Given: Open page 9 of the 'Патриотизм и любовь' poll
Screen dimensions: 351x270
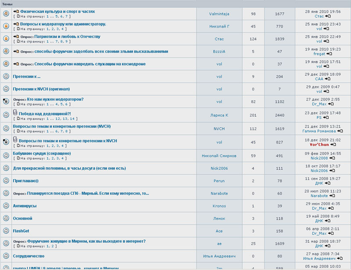Looking at the screenshot, I should (67, 42).
